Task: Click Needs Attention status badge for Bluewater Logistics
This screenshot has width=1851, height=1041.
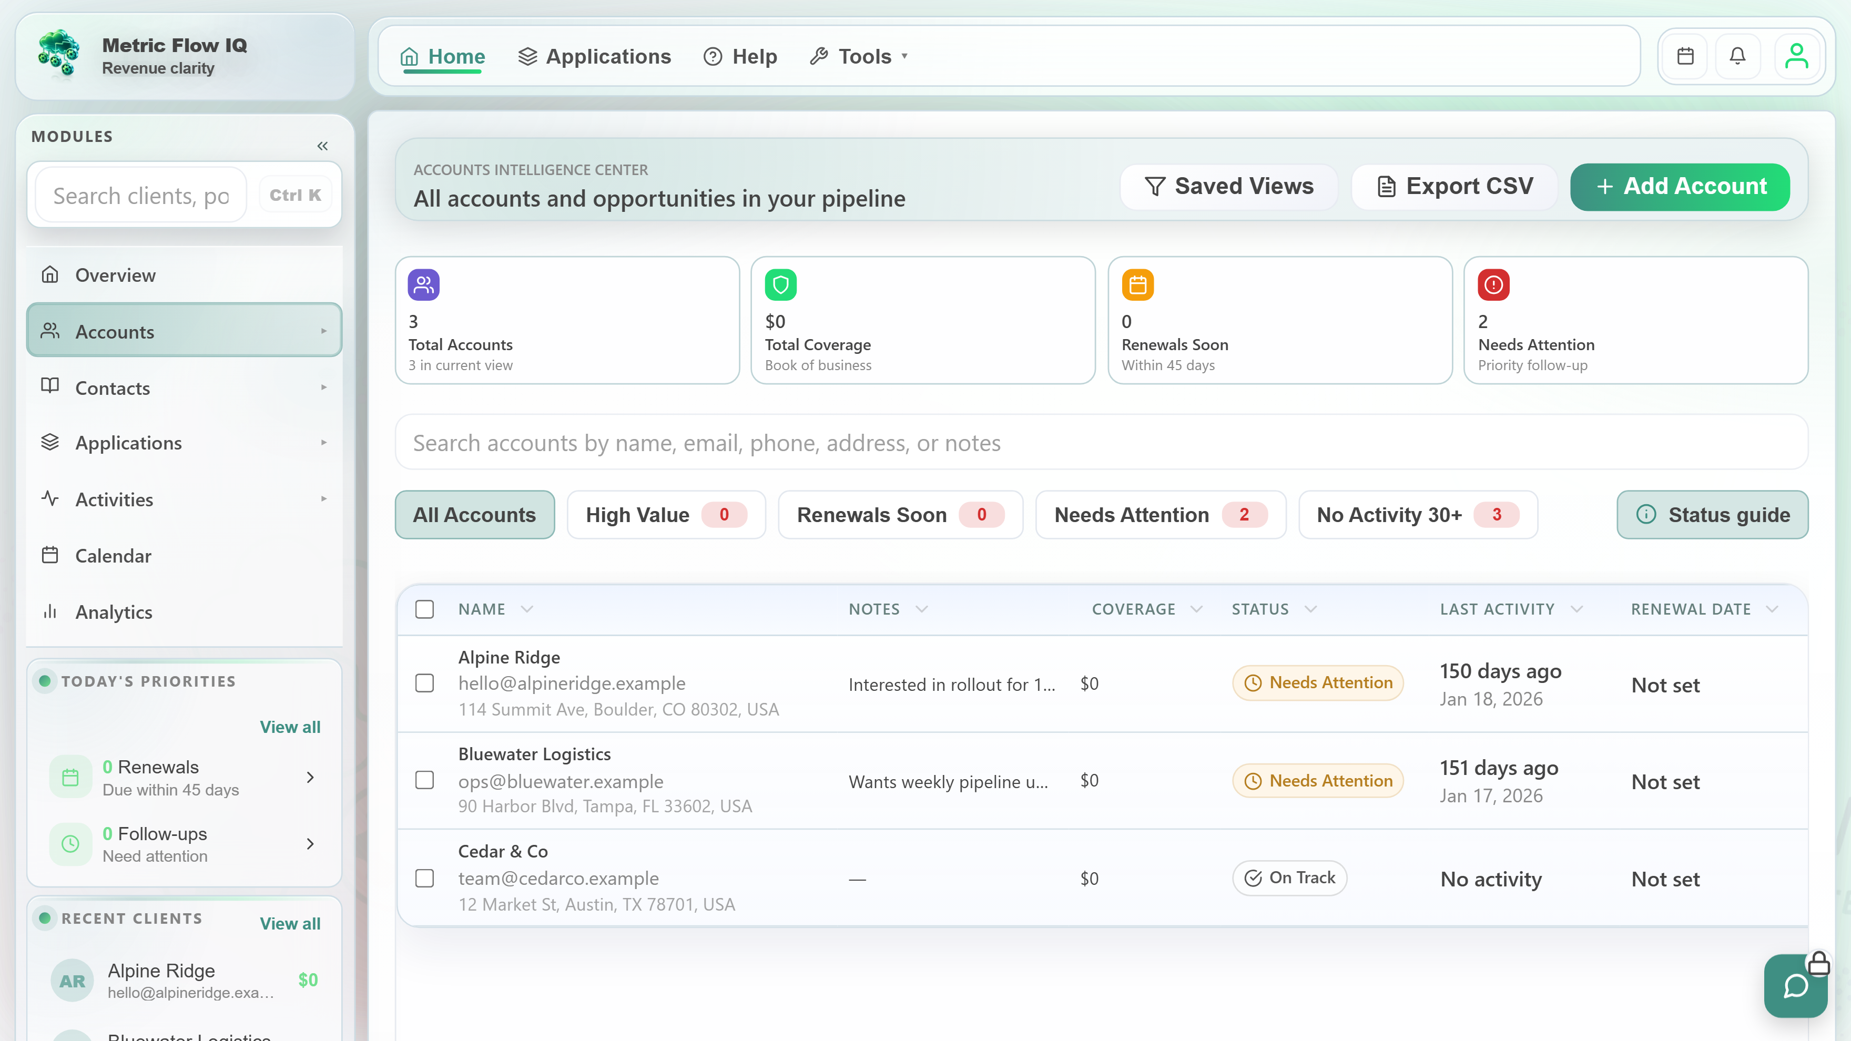Action: [1318, 780]
